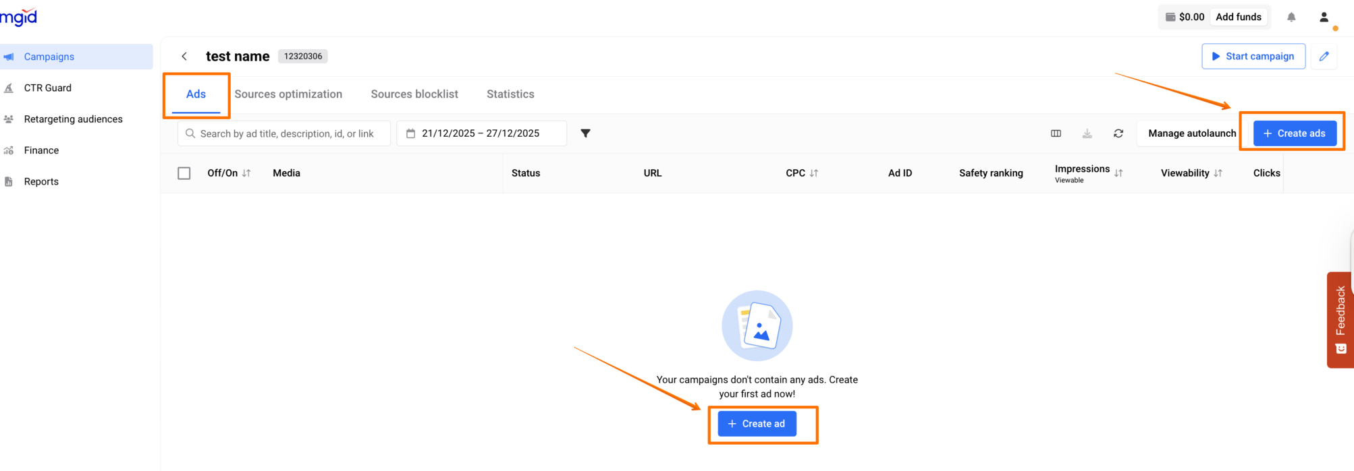1354x471 pixels.
Task: Click Add funds
Action: (x=1239, y=17)
